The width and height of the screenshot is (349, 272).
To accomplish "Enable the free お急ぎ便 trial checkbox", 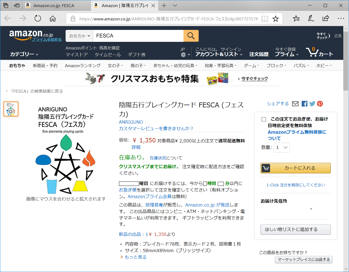I will tap(264, 119).
